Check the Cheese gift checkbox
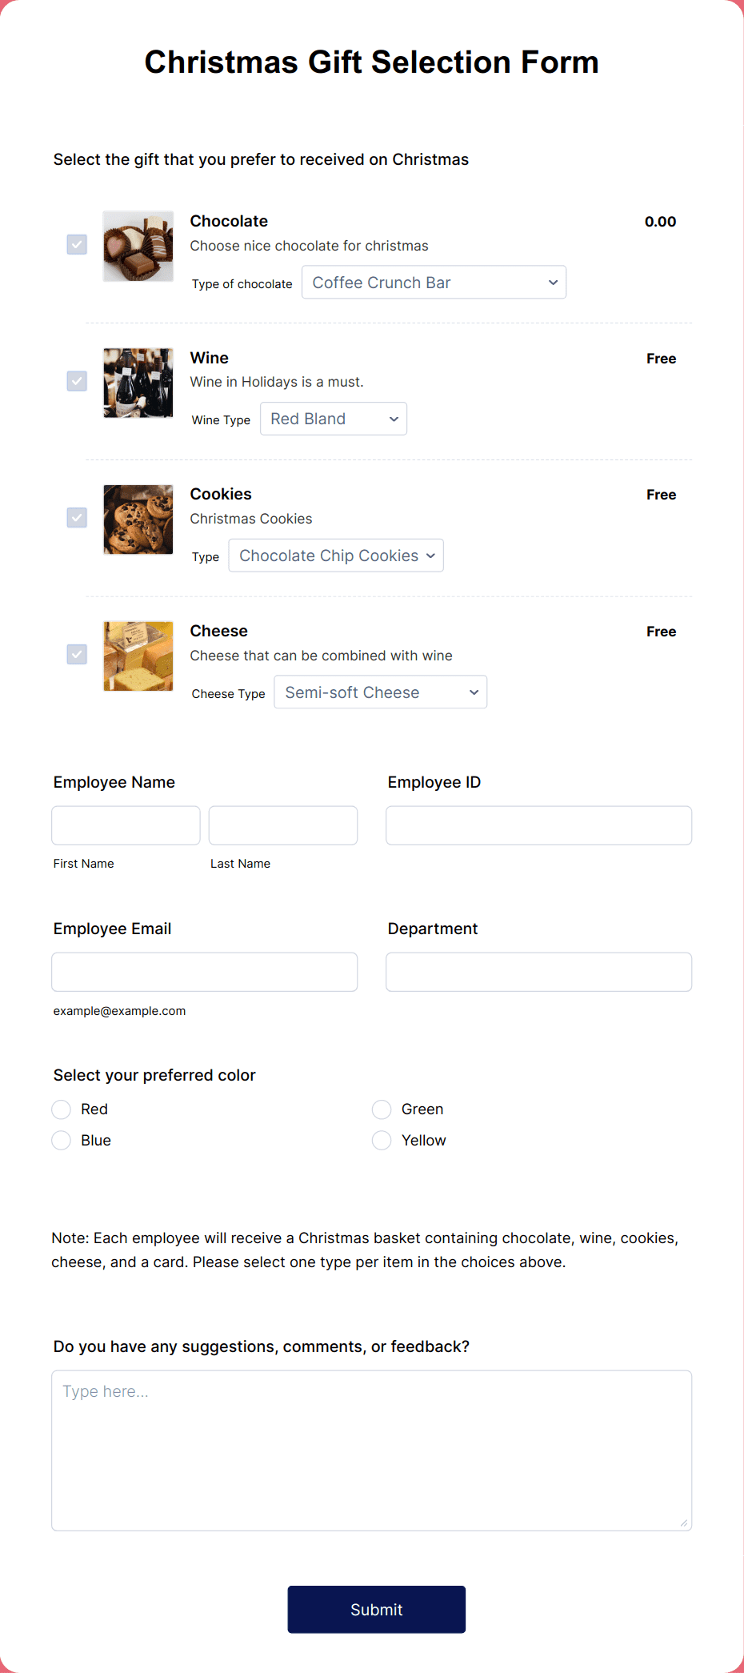Screen dimensions: 744x1673 tap(76, 654)
